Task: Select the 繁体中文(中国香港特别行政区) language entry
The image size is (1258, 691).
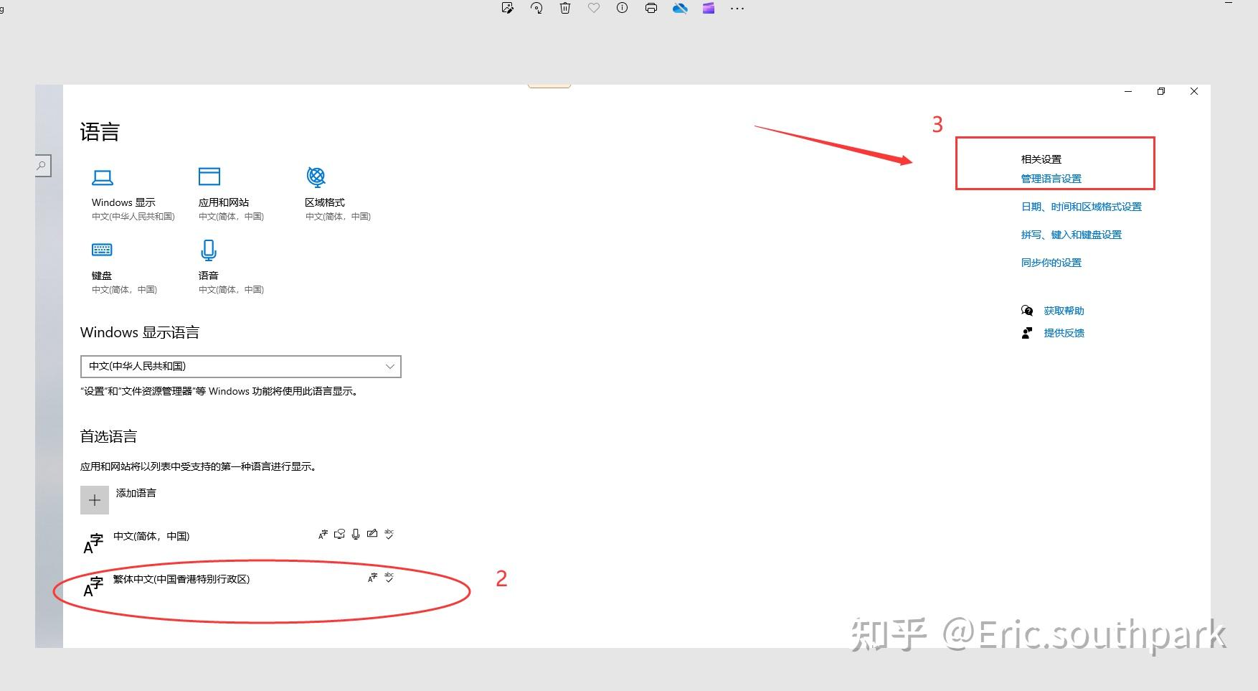Action: click(x=181, y=579)
